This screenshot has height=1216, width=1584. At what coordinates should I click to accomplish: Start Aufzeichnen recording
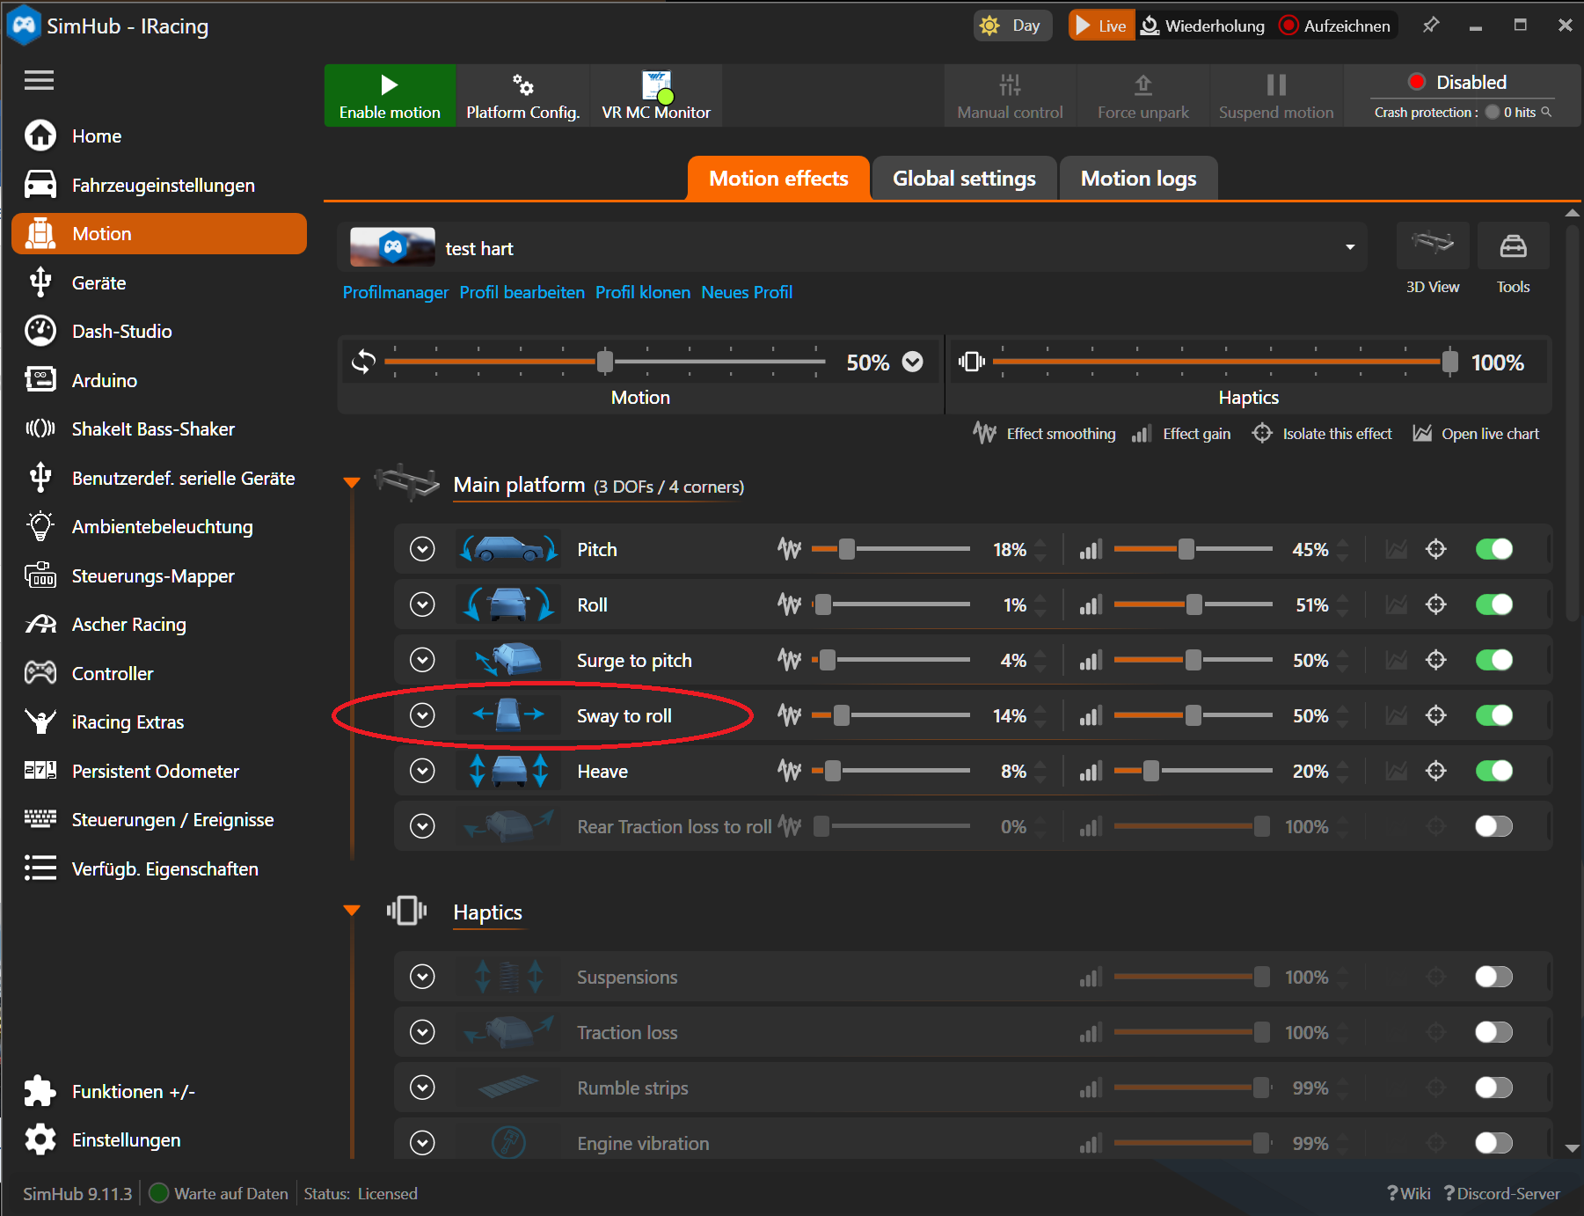point(1334,26)
